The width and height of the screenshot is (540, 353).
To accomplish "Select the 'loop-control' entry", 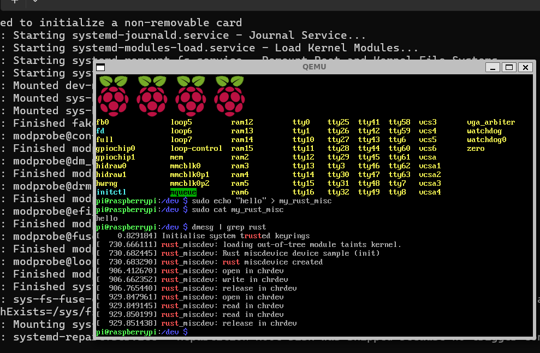I will click(x=197, y=148).
